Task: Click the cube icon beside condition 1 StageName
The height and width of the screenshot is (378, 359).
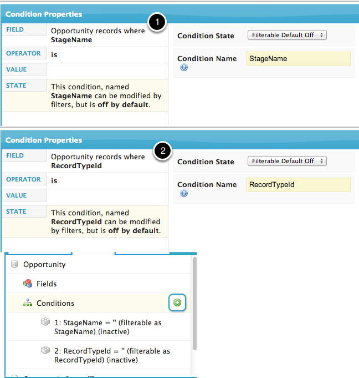Action: pos(45,322)
